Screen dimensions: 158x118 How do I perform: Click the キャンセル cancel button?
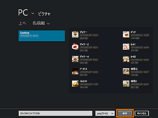142,113
